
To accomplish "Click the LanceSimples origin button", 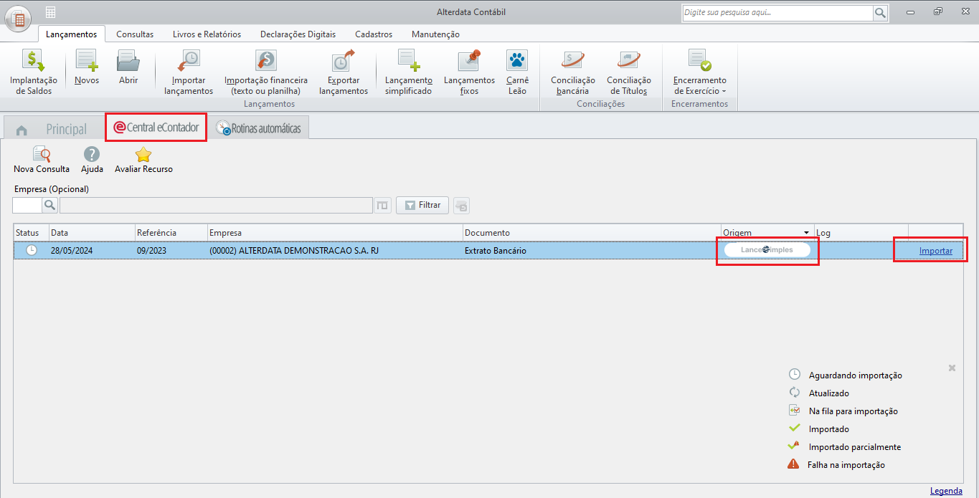I will pos(767,250).
